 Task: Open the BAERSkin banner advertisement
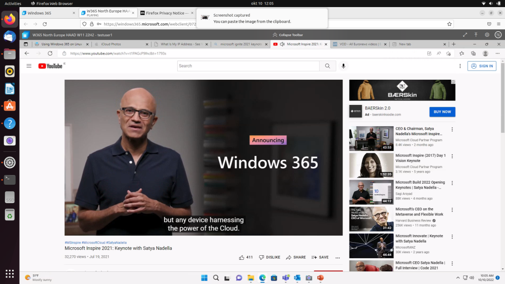click(402, 90)
